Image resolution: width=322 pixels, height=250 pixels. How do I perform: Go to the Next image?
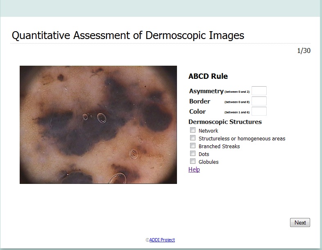tap(300, 222)
